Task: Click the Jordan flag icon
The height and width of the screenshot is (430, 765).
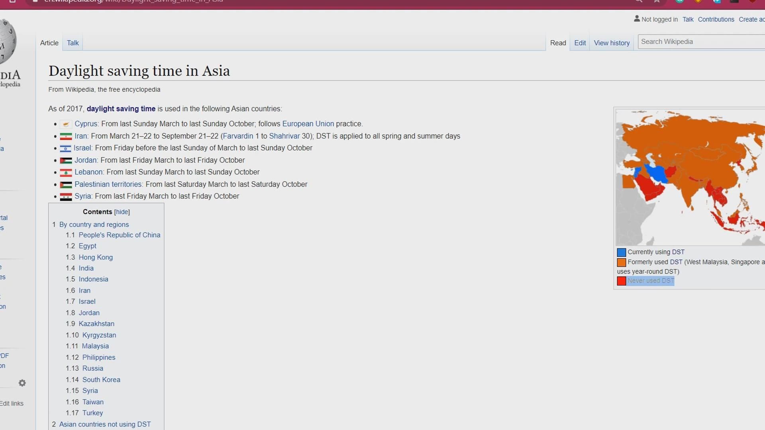Action: (66, 160)
